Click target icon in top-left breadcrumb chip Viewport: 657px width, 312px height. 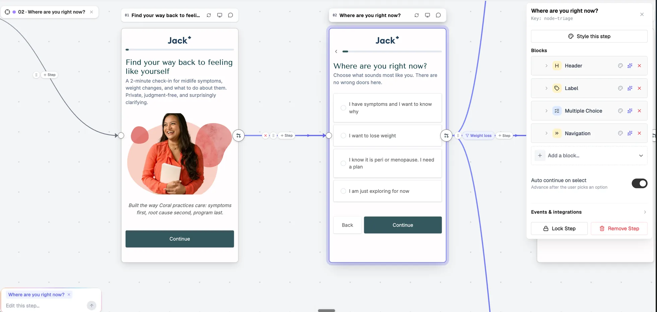pos(7,12)
